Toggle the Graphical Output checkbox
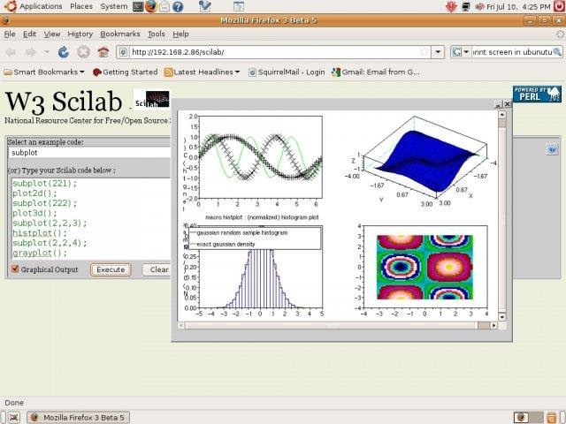 [15, 269]
